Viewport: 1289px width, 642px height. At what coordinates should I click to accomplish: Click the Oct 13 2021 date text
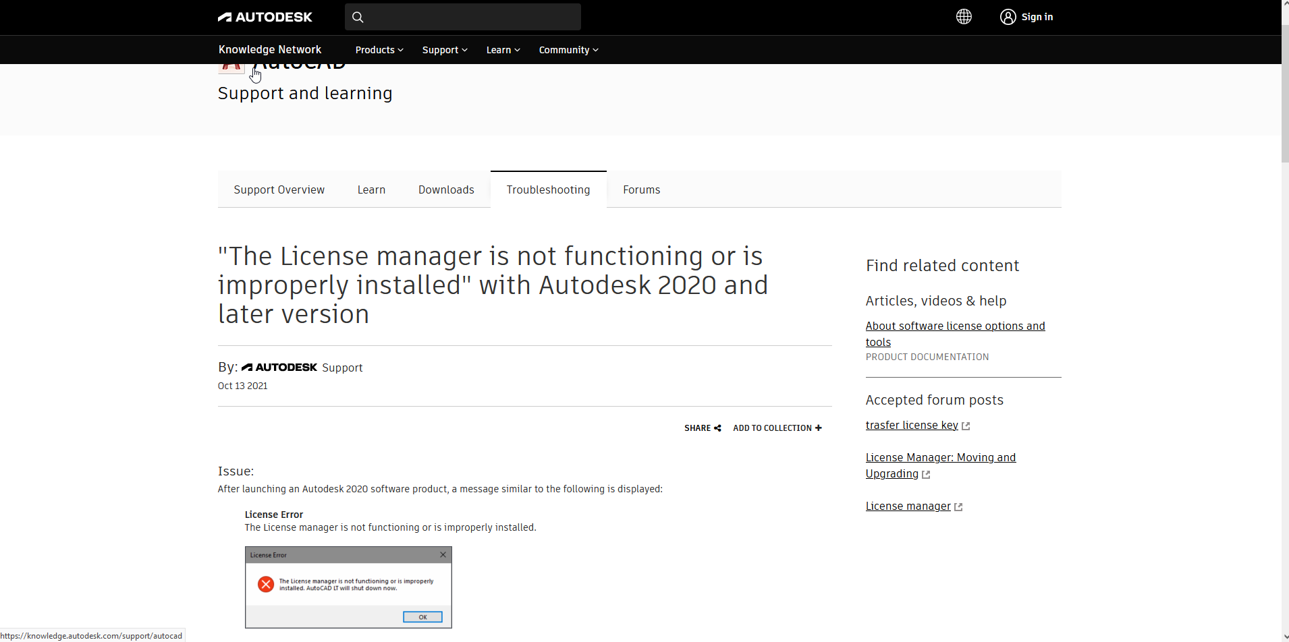tap(242, 386)
